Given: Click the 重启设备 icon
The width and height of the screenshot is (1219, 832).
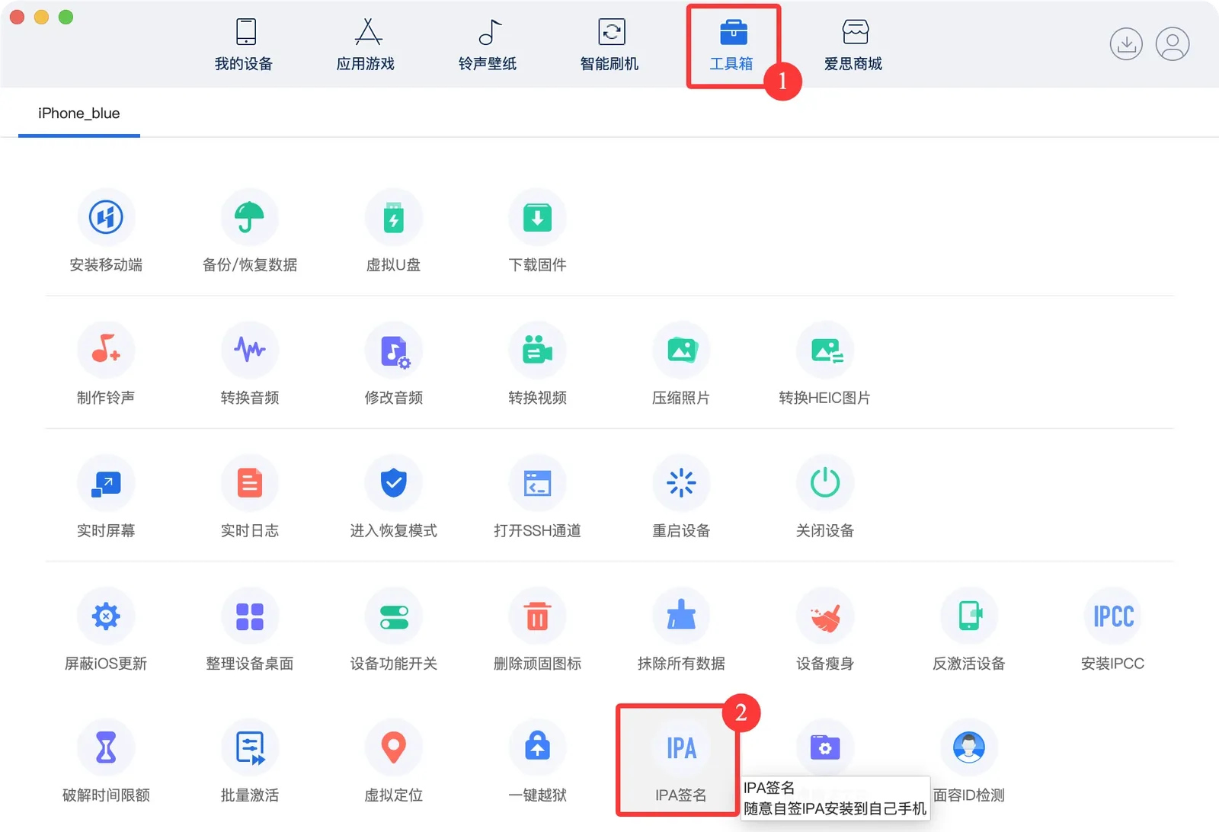Looking at the screenshot, I should [x=681, y=483].
